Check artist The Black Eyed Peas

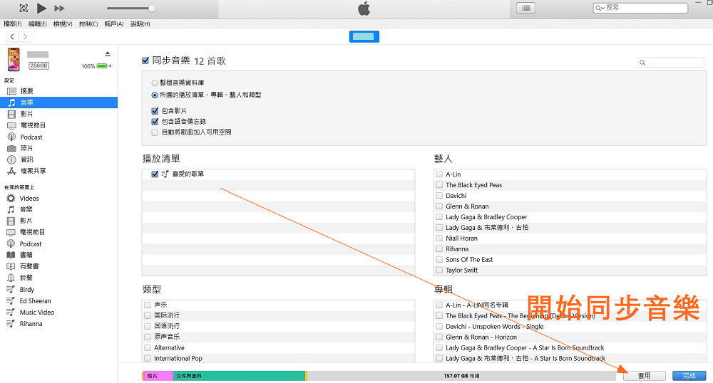pos(439,184)
